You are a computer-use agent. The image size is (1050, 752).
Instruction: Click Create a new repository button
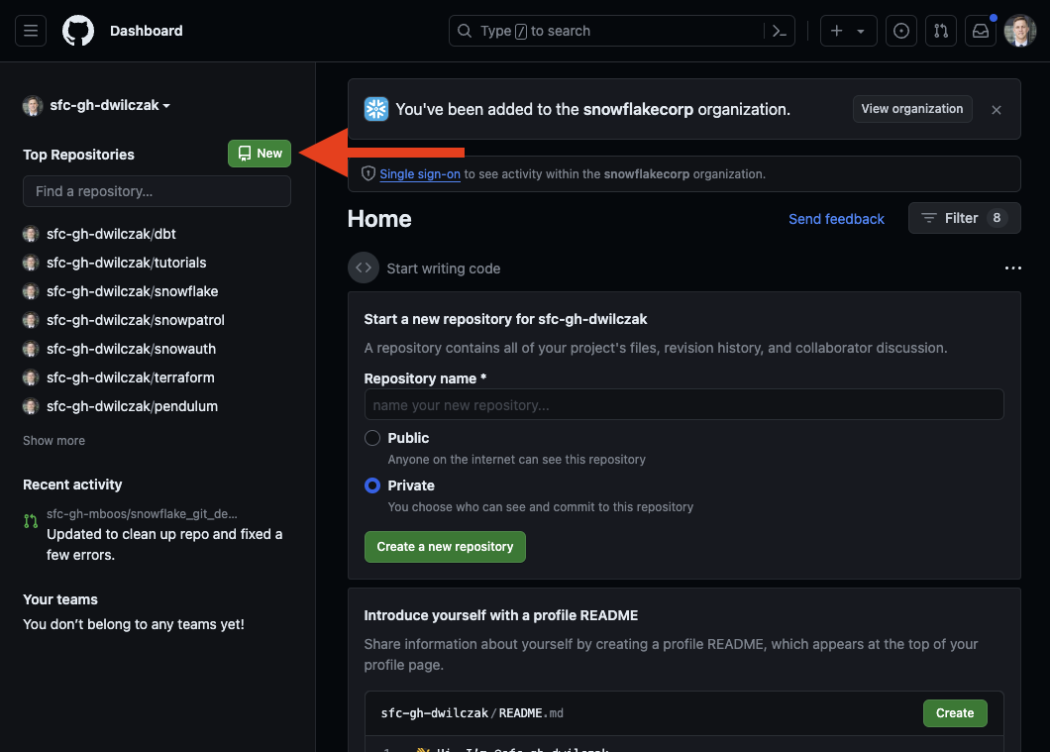coord(445,547)
